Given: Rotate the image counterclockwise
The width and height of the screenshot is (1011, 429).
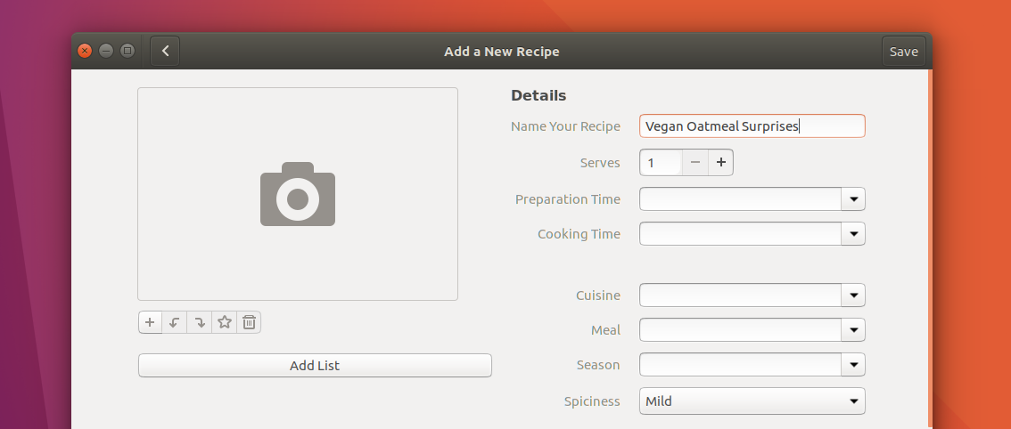Looking at the screenshot, I should (175, 322).
